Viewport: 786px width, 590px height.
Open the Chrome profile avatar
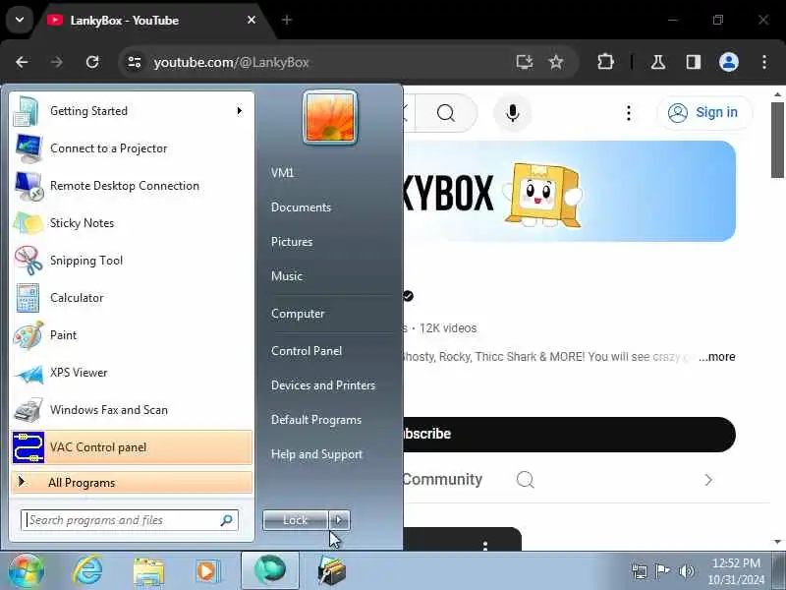pyautogui.click(x=729, y=62)
